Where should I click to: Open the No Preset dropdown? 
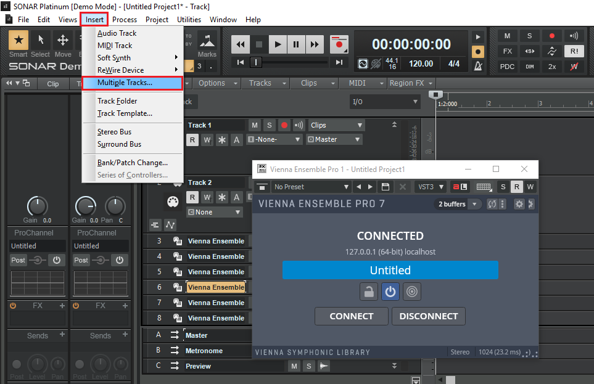pyautogui.click(x=311, y=187)
